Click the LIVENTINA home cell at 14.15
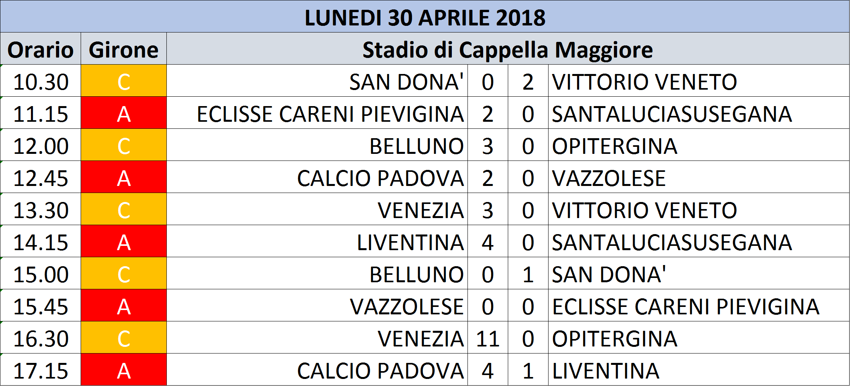This screenshot has width=850, height=386. click(317, 241)
